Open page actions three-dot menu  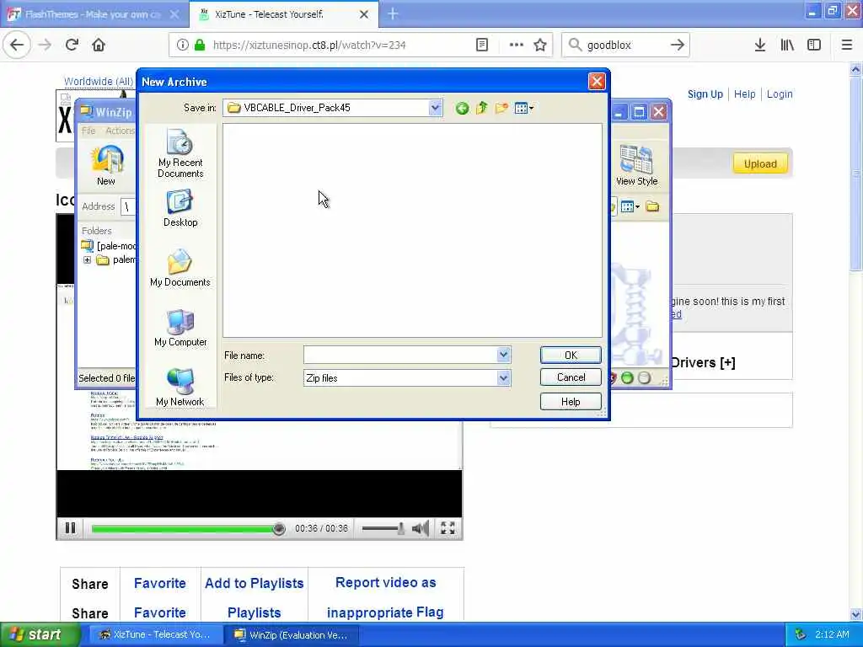[517, 45]
